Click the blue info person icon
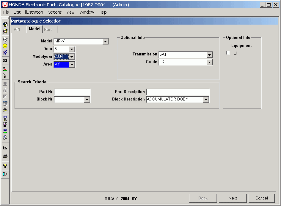This screenshot has height=206, width=281. tap(5, 118)
